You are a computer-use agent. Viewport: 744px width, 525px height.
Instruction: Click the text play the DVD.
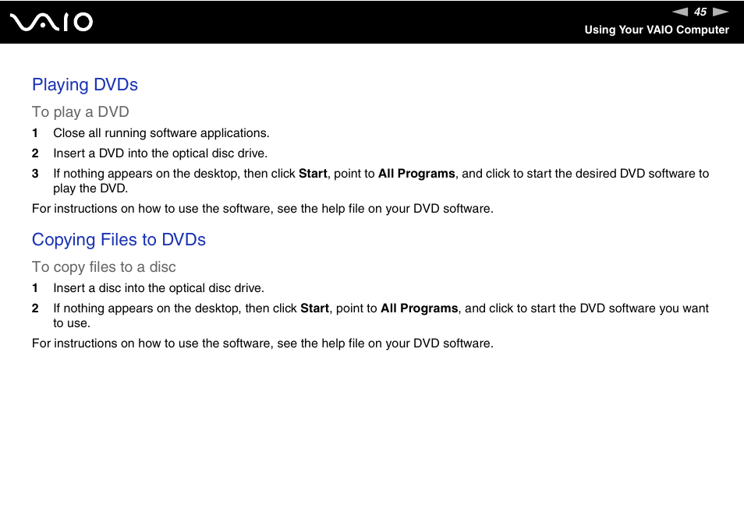pos(90,189)
